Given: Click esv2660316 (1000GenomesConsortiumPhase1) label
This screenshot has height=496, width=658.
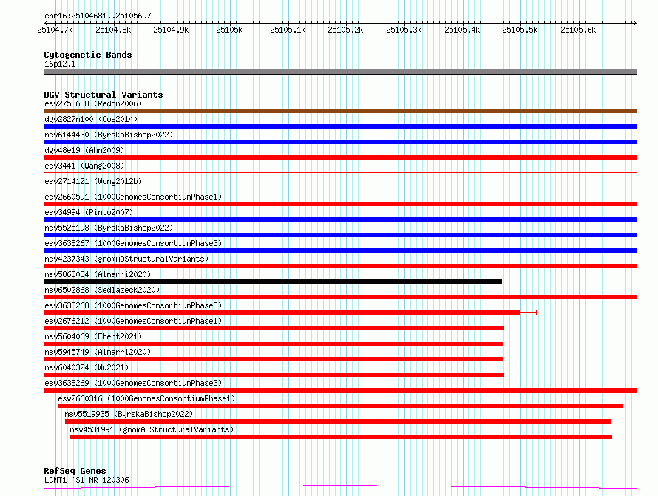Looking at the screenshot, I should click(x=146, y=398).
